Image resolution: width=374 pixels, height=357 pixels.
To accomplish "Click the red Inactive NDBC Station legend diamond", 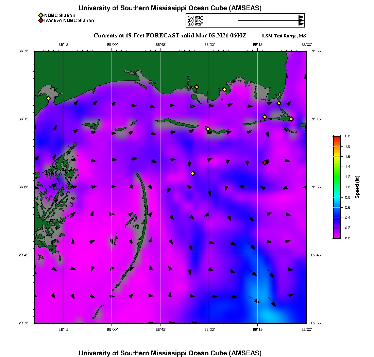I will click(x=40, y=21).
